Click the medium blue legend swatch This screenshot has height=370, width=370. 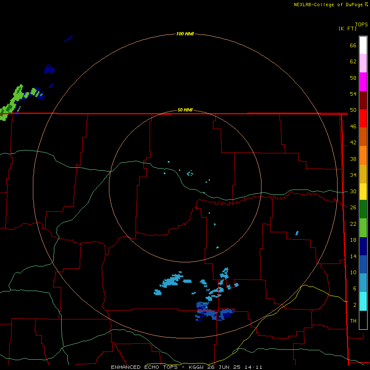click(x=363, y=264)
